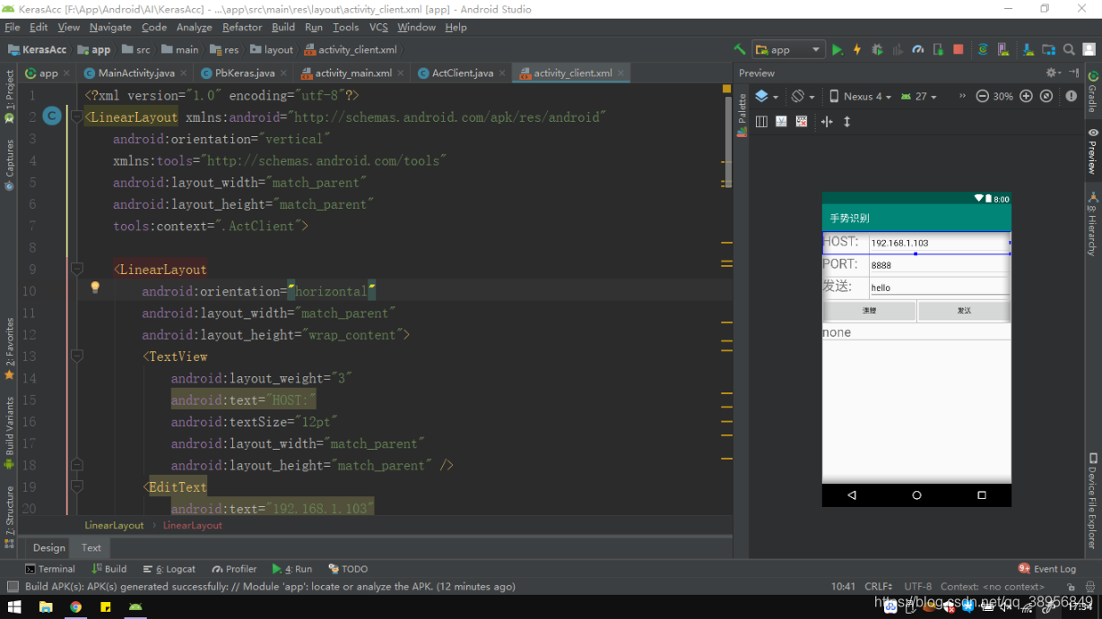
Task: Open the Navigate menu
Action: click(x=110, y=27)
